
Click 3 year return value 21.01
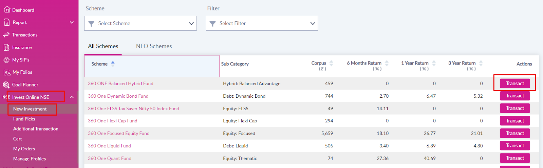[477, 134]
